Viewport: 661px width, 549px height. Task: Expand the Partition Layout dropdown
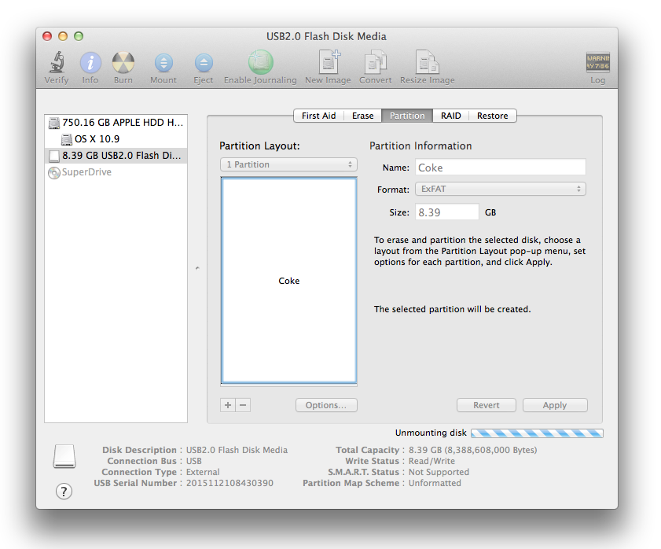(288, 164)
